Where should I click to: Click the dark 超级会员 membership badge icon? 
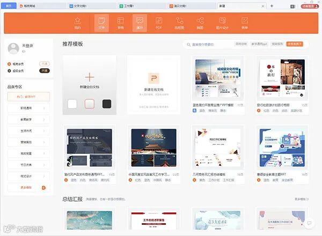[x=9, y=71]
